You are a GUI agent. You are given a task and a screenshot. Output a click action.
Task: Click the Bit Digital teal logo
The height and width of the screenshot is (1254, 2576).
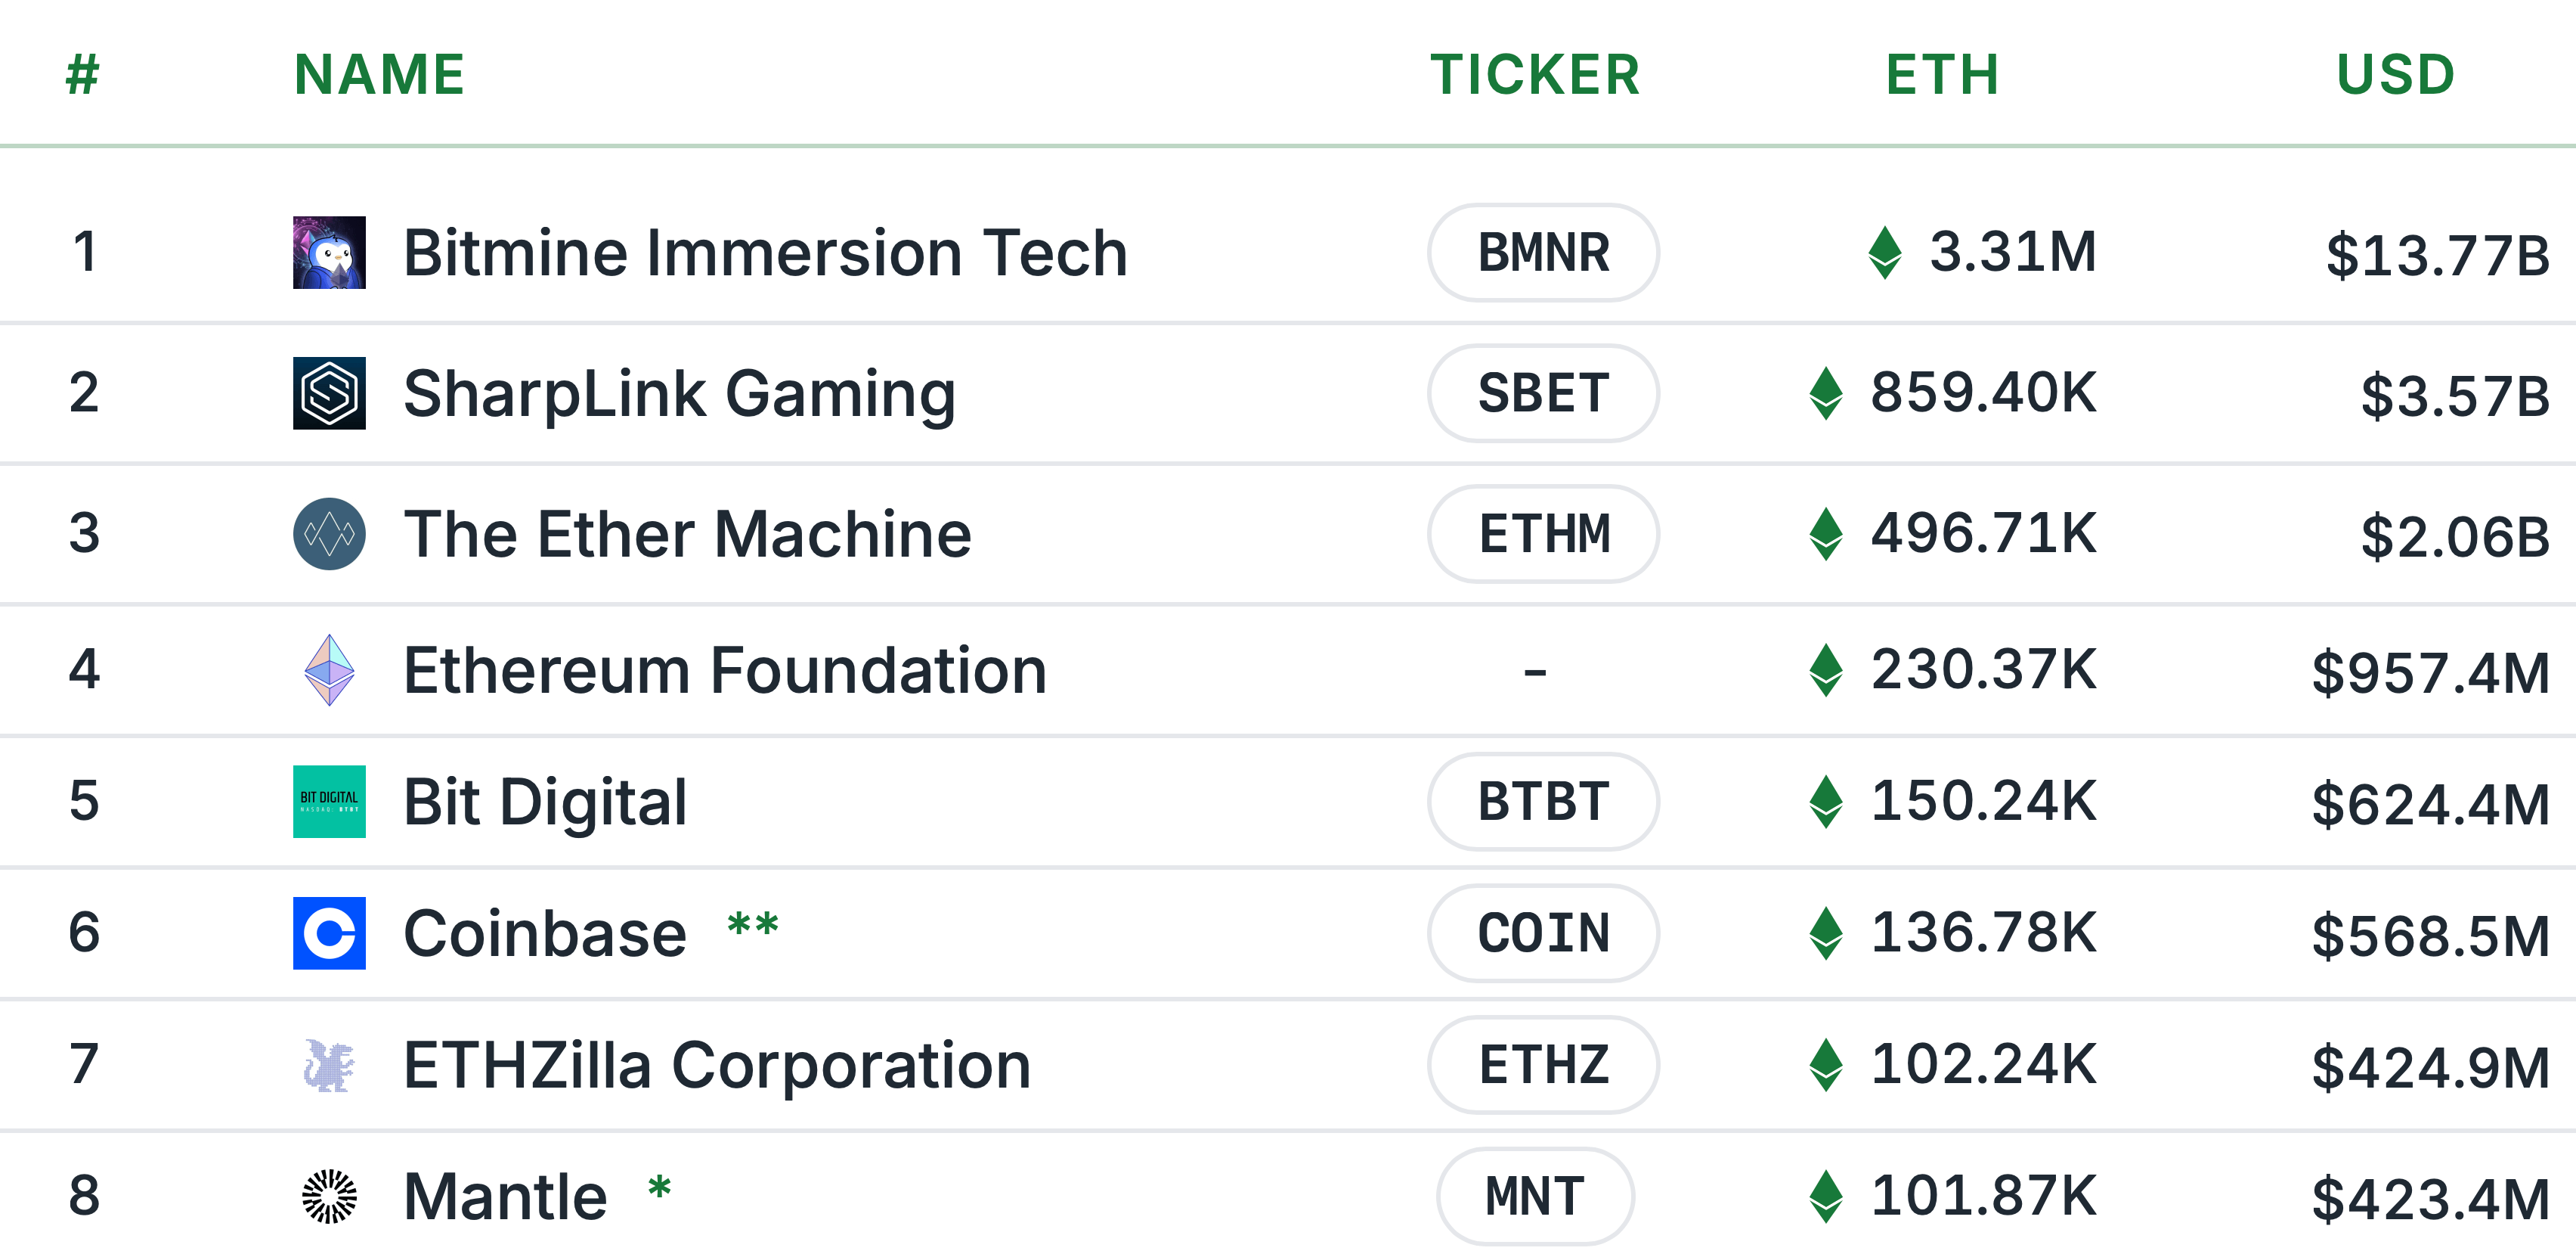click(329, 802)
